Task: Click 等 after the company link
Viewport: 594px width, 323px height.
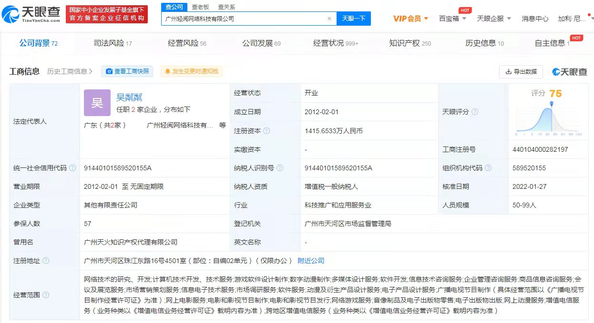Action: point(223,125)
